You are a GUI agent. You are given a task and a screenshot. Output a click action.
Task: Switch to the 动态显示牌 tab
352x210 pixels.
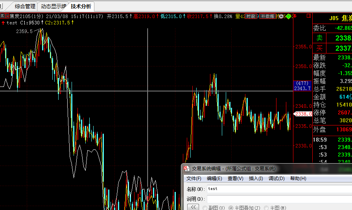(53, 6)
